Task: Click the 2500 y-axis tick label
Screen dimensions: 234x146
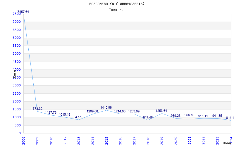Action: point(16,93)
